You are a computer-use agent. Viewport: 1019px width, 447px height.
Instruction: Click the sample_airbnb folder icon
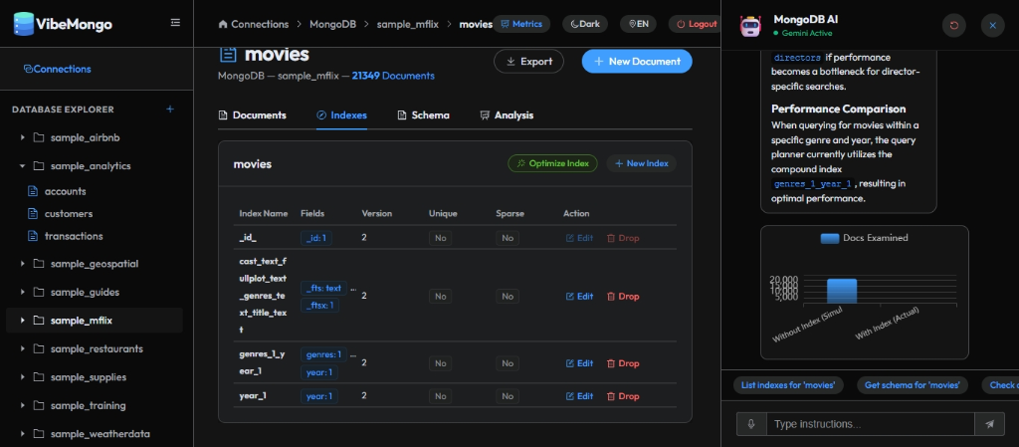[39, 137]
